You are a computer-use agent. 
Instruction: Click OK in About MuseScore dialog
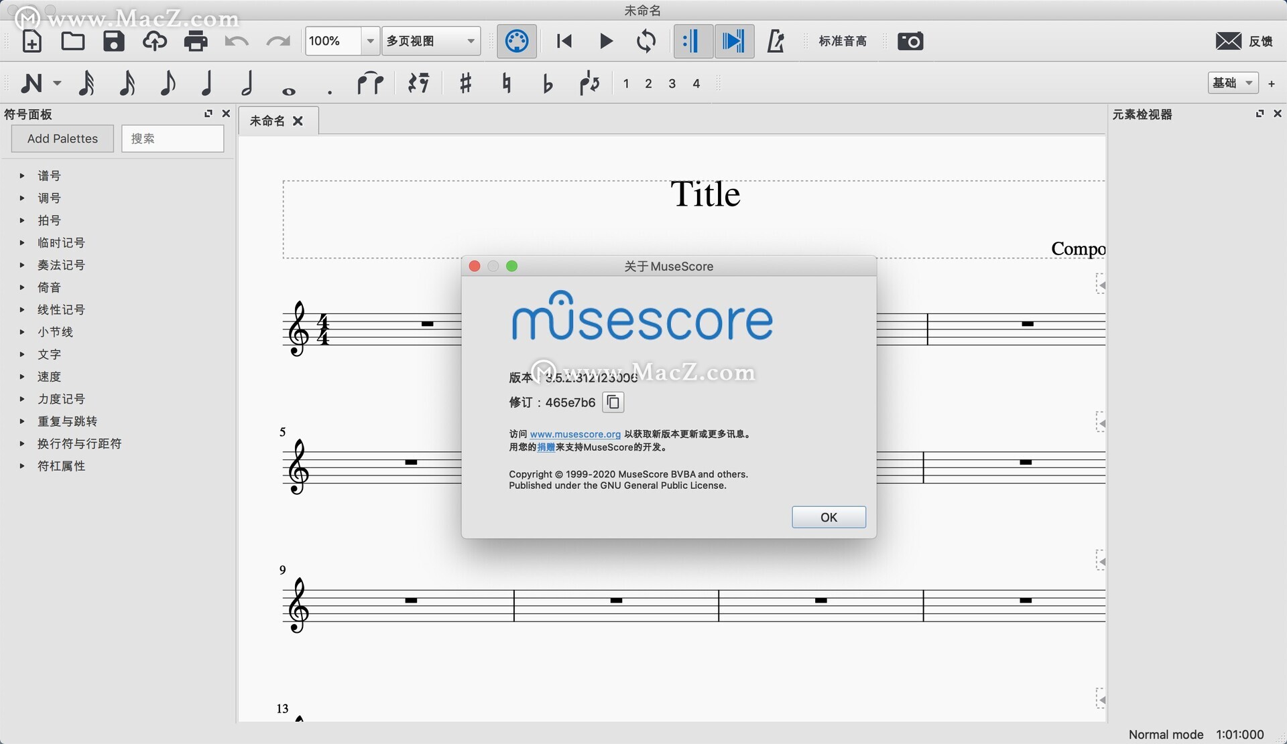(x=829, y=517)
